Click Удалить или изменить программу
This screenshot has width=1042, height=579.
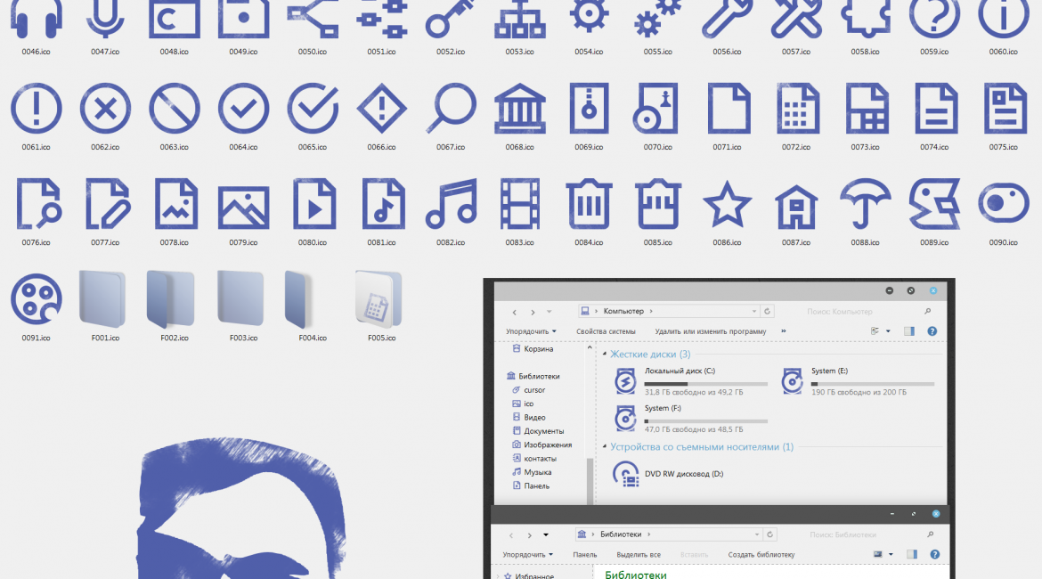[x=711, y=331]
